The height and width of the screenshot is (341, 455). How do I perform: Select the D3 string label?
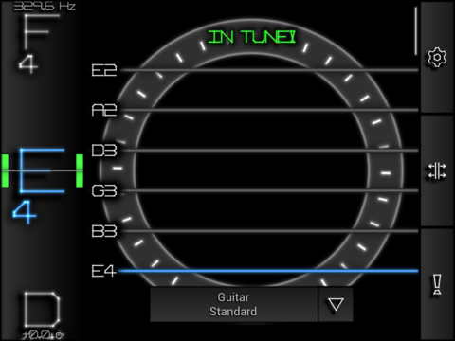coord(104,151)
